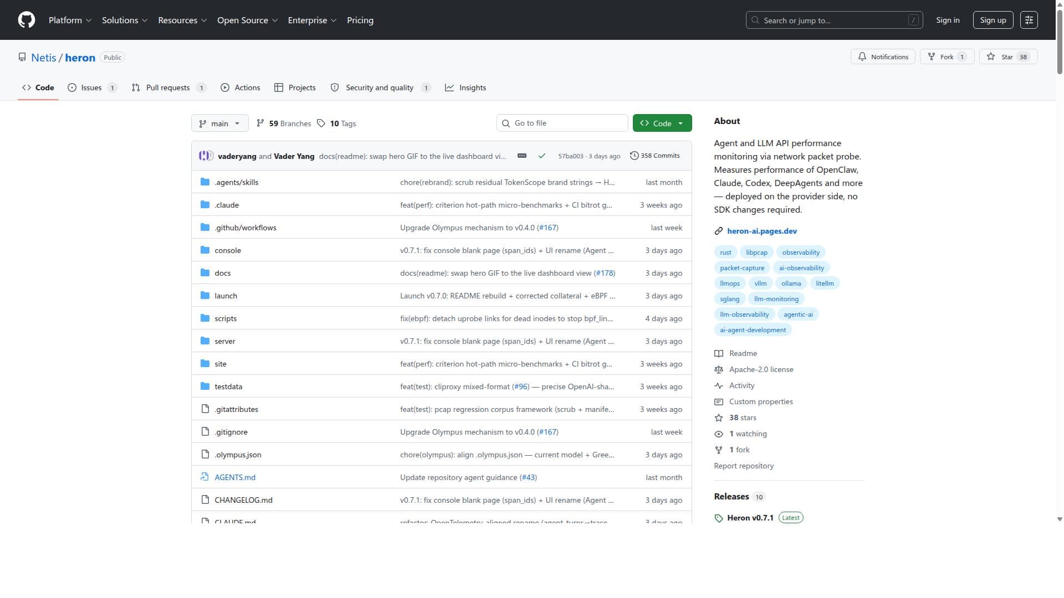Screen dimensions: 1064x598
Task: Select the llm-monitoring topic tag
Action: 776,299
